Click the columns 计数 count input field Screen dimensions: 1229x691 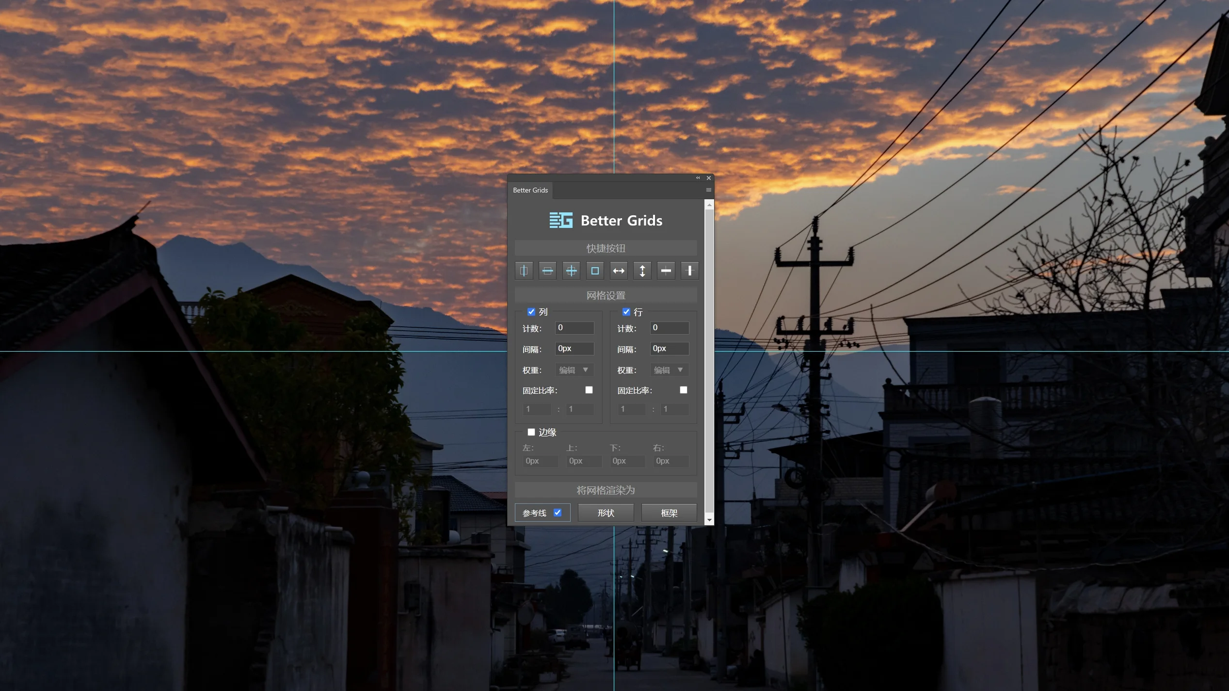pyautogui.click(x=574, y=328)
